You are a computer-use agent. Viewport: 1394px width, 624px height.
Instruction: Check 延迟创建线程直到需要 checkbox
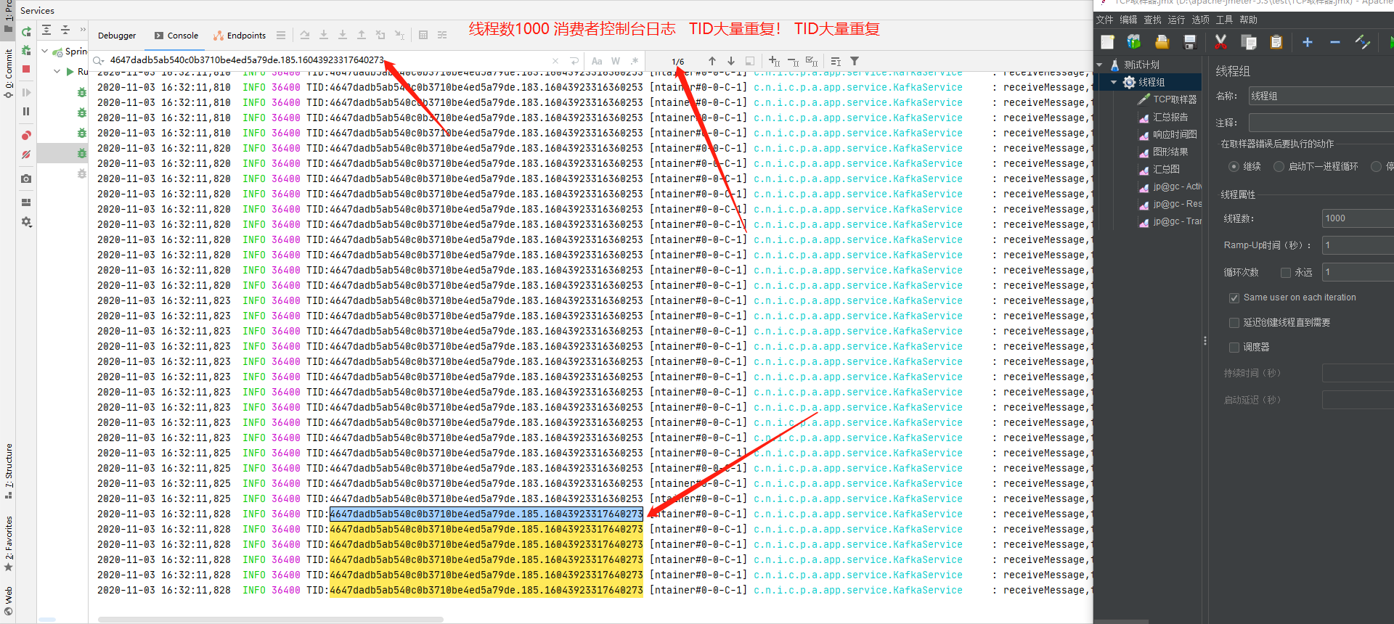[x=1234, y=322]
